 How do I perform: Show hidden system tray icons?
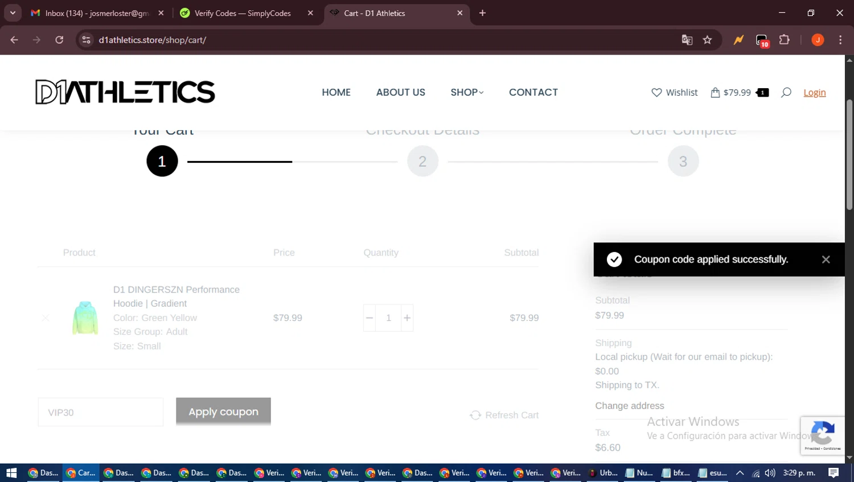coord(740,472)
